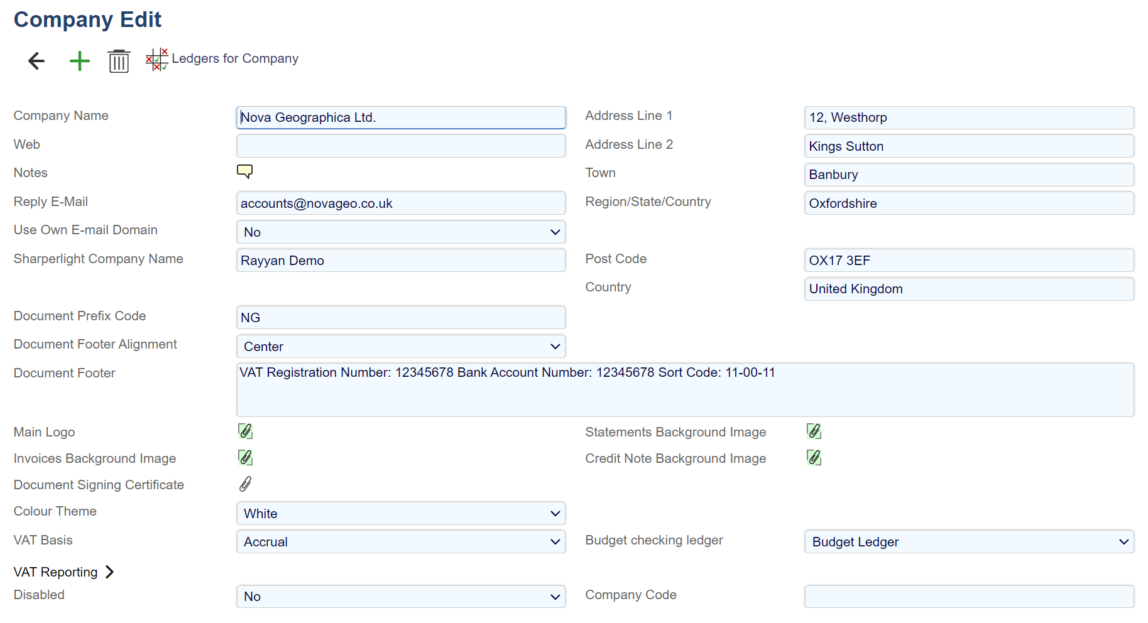Expand the VAT Reporting section

[63, 572]
